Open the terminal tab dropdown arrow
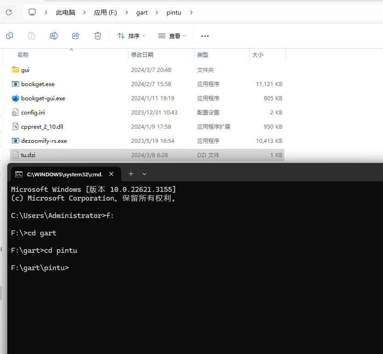Viewport: 383px width, 354px height. pos(144,174)
